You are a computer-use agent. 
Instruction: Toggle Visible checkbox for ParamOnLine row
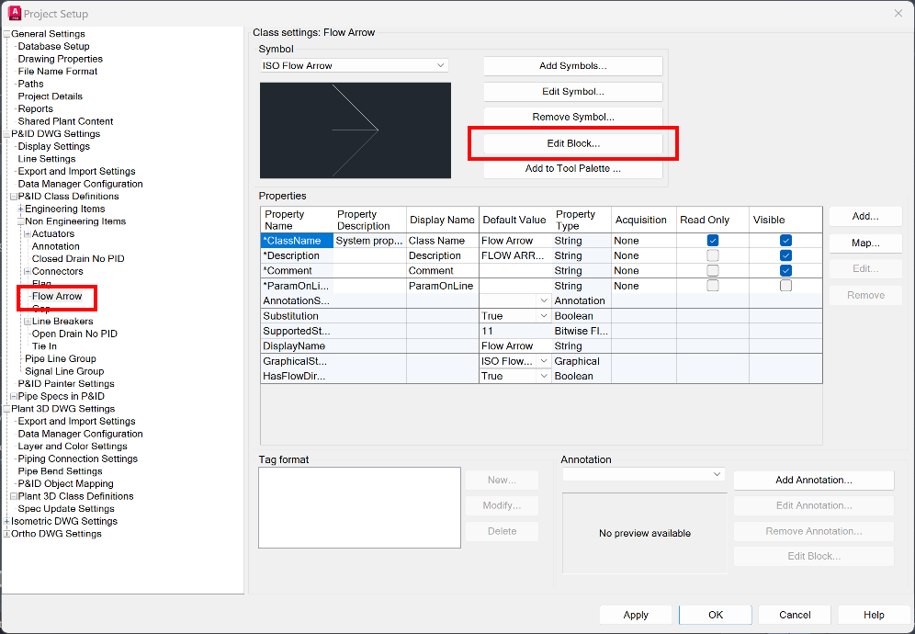coord(786,286)
